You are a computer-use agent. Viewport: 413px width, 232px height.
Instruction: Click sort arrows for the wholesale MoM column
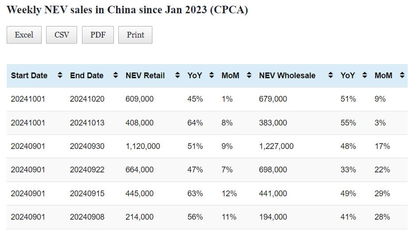tap(402, 76)
